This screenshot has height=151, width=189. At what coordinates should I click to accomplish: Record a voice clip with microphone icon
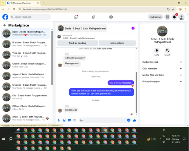coord(59,120)
